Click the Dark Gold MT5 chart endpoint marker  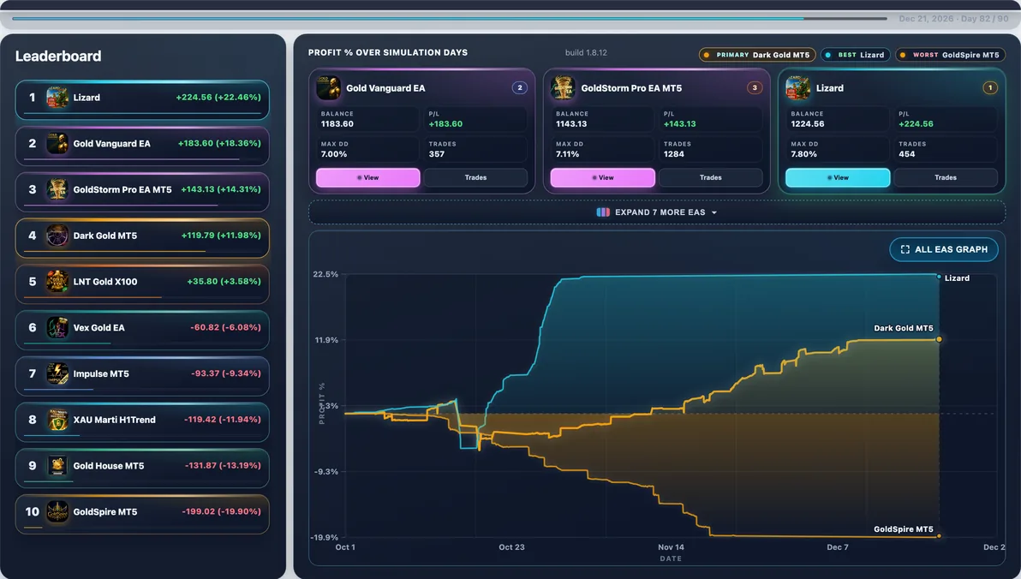pos(939,339)
